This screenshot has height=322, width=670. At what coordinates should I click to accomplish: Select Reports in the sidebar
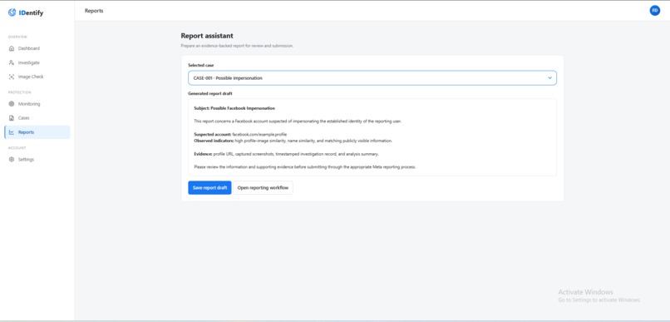[x=37, y=132]
